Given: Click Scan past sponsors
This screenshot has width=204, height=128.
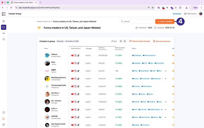Looking at the screenshot, I should tap(162, 41).
